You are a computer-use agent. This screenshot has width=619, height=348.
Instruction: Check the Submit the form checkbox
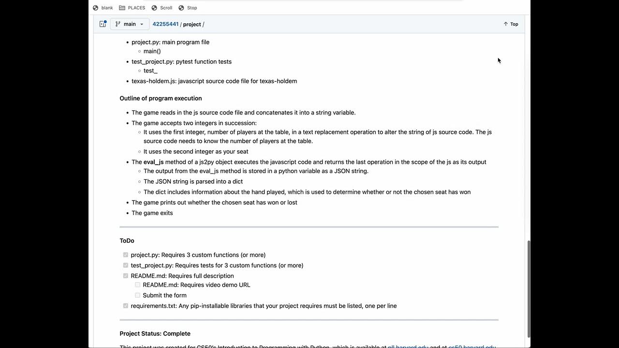point(138,295)
